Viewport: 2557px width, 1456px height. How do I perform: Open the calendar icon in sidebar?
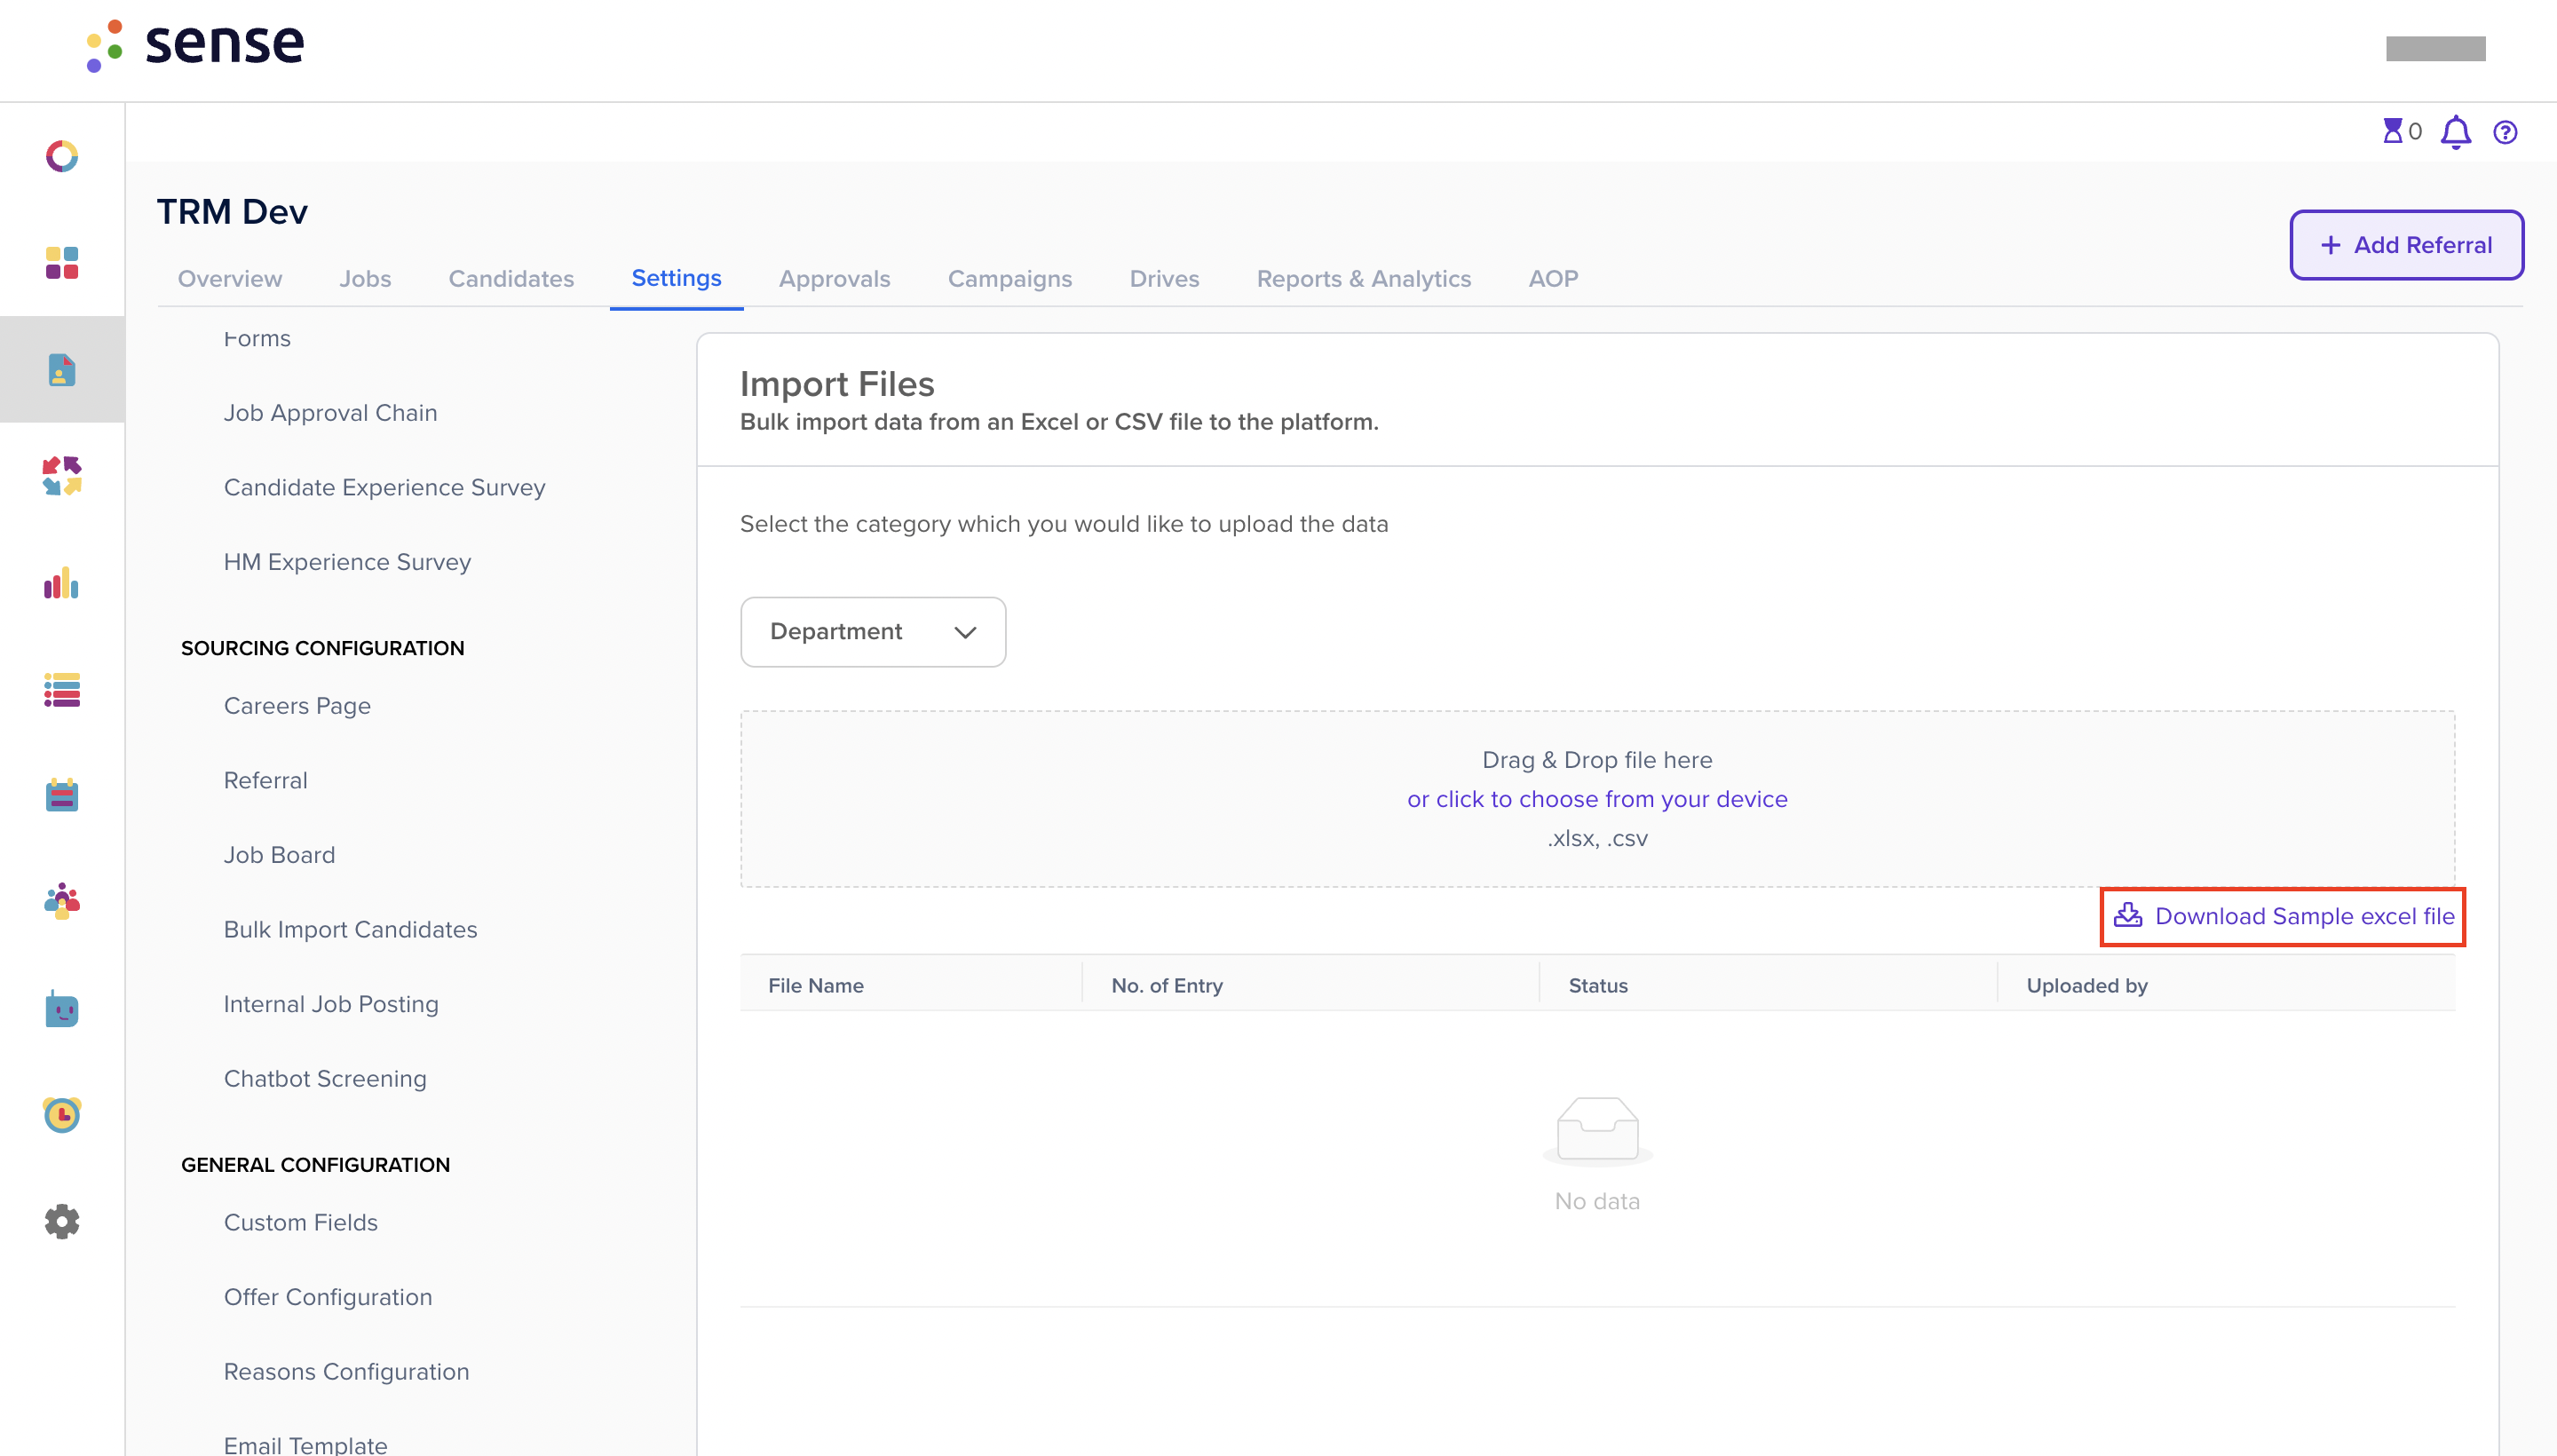point(62,795)
